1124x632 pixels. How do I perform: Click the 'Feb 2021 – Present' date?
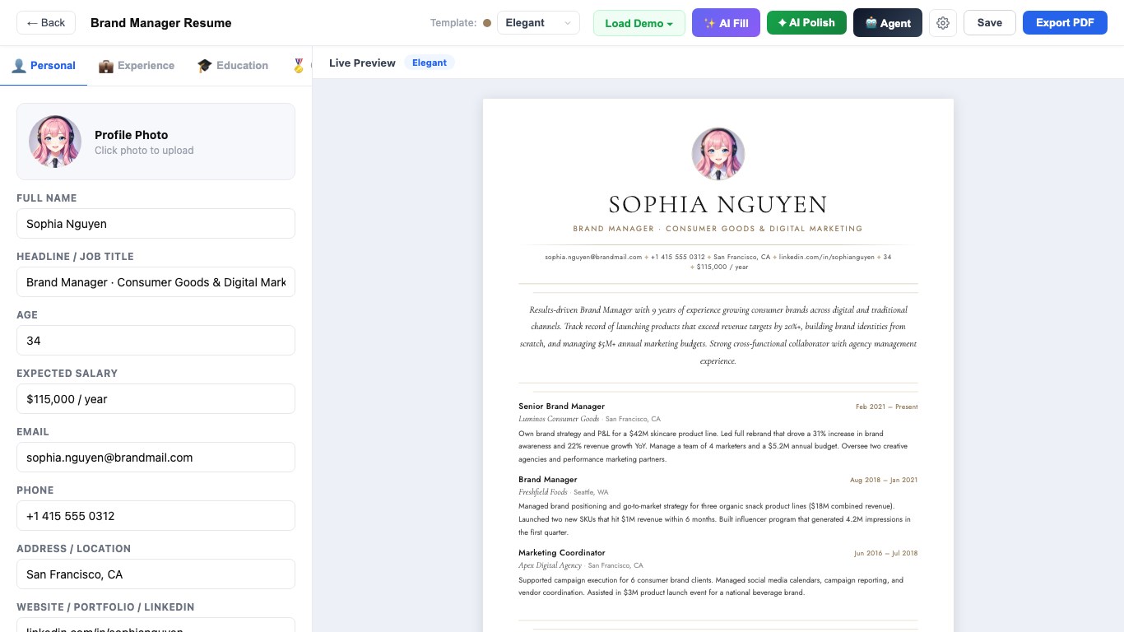[887, 407]
